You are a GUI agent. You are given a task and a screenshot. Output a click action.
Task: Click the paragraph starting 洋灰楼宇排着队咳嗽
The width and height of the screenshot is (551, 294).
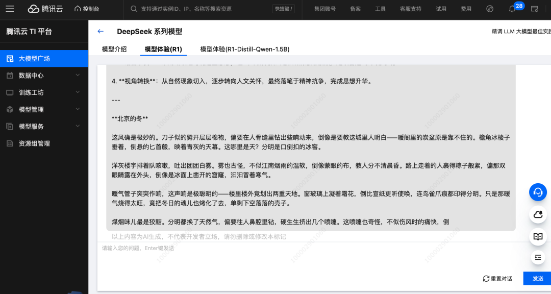(x=309, y=170)
